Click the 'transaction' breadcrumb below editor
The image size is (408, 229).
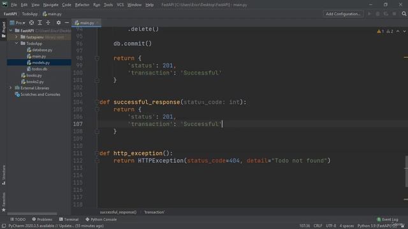pyautogui.click(x=154, y=212)
